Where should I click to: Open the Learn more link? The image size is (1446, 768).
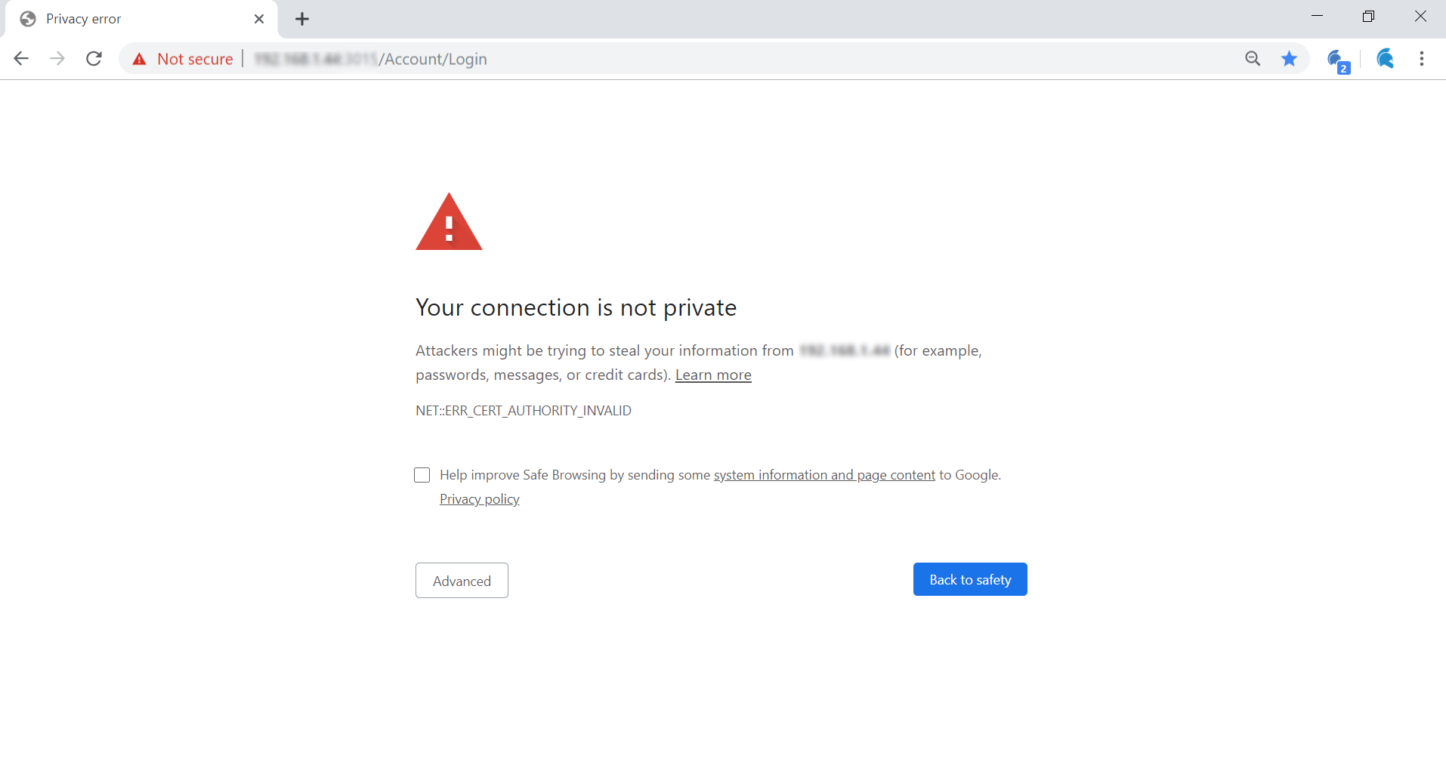pos(713,375)
